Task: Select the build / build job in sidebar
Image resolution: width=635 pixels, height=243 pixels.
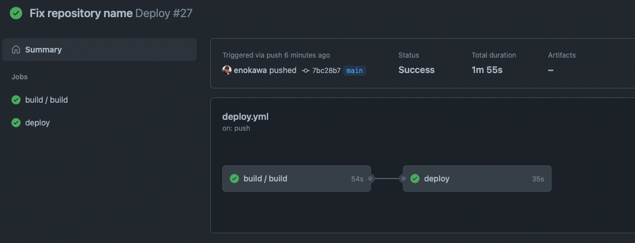Action: click(x=99, y=100)
